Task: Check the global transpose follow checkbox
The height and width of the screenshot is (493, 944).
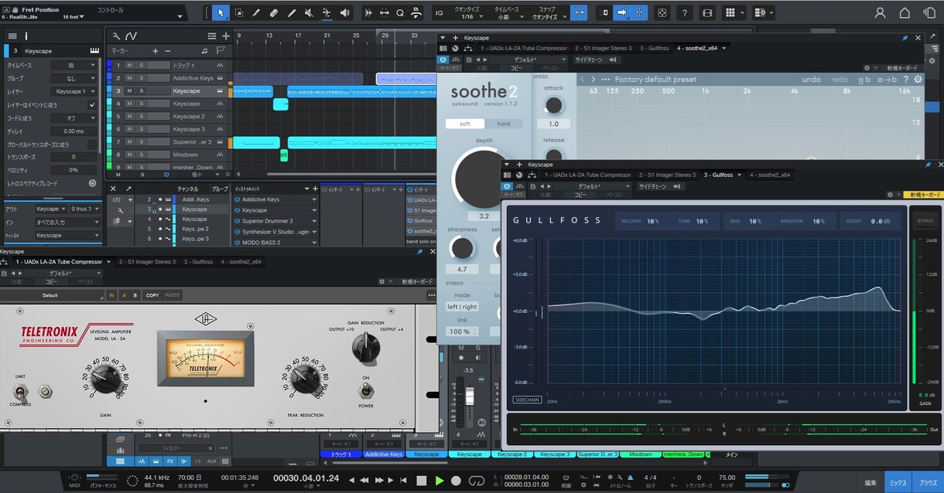Action: click(92, 144)
